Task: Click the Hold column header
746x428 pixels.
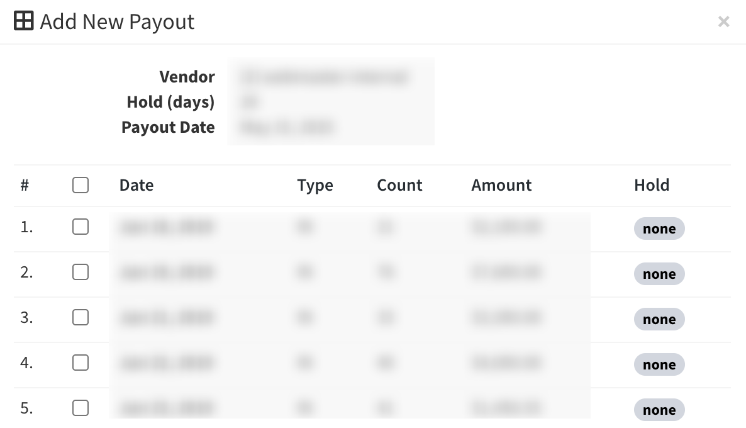Action: coord(652,185)
